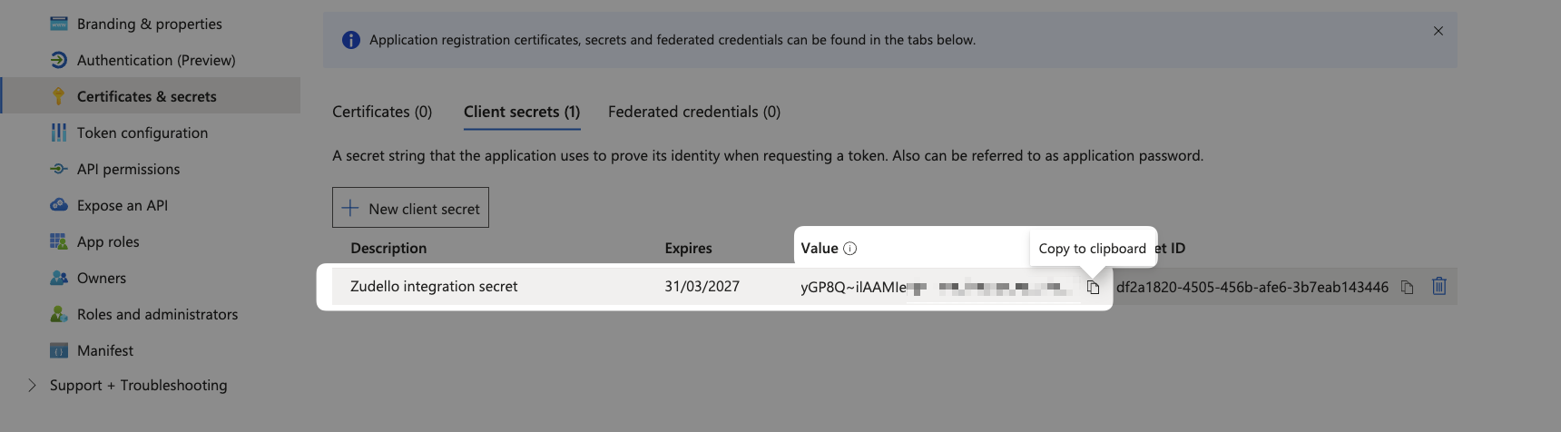Dismiss the information banner
Viewport: 1561px width, 432px height.
1438,31
